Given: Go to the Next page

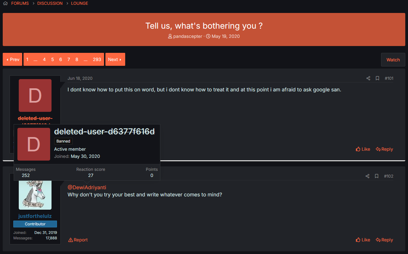Looking at the screenshot, I should (115, 60).
